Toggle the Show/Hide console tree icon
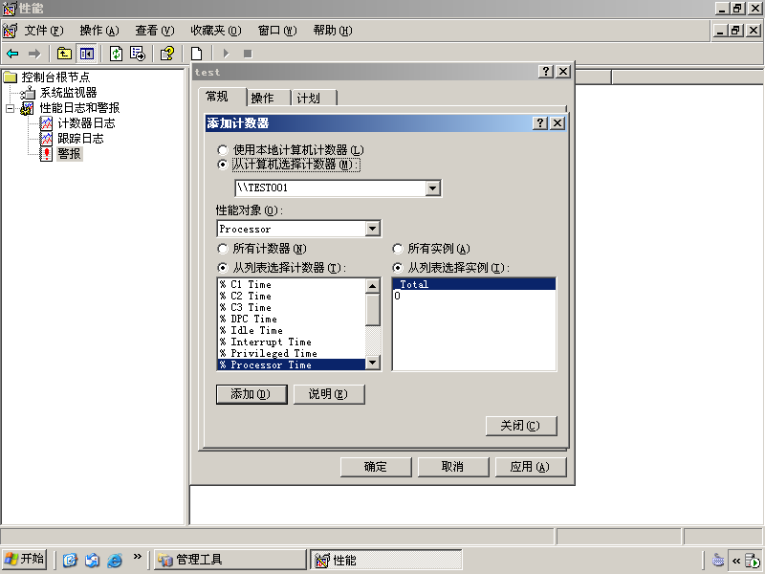Image resolution: width=765 pixels, height=574 pixels. coord(87,54)
